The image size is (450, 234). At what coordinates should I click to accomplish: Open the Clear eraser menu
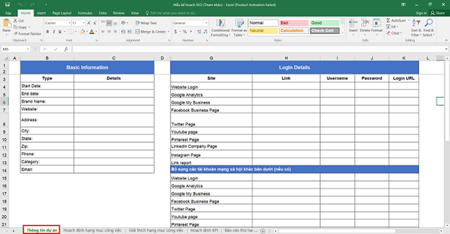coord(394,33)
